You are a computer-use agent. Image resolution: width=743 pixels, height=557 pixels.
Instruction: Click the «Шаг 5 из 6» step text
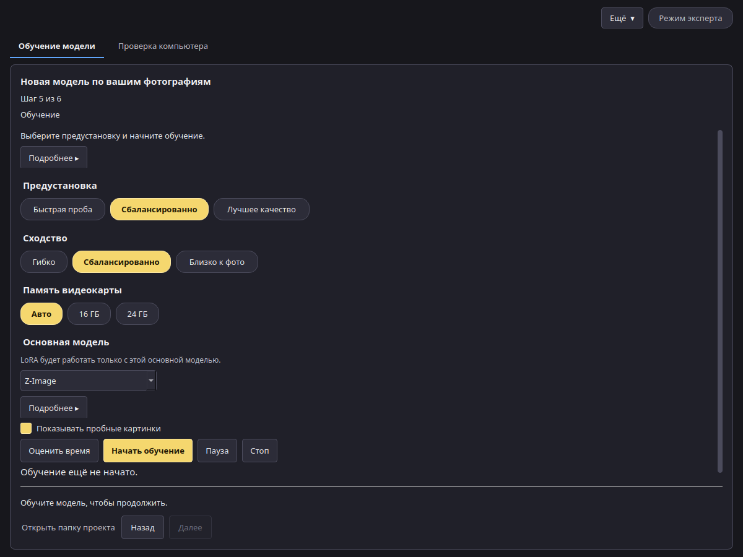coord(41,98)
